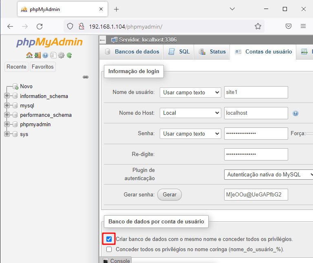Click the phpMyAdmin logo
This screenshot has height=263, width=313.
click(49, 42)
